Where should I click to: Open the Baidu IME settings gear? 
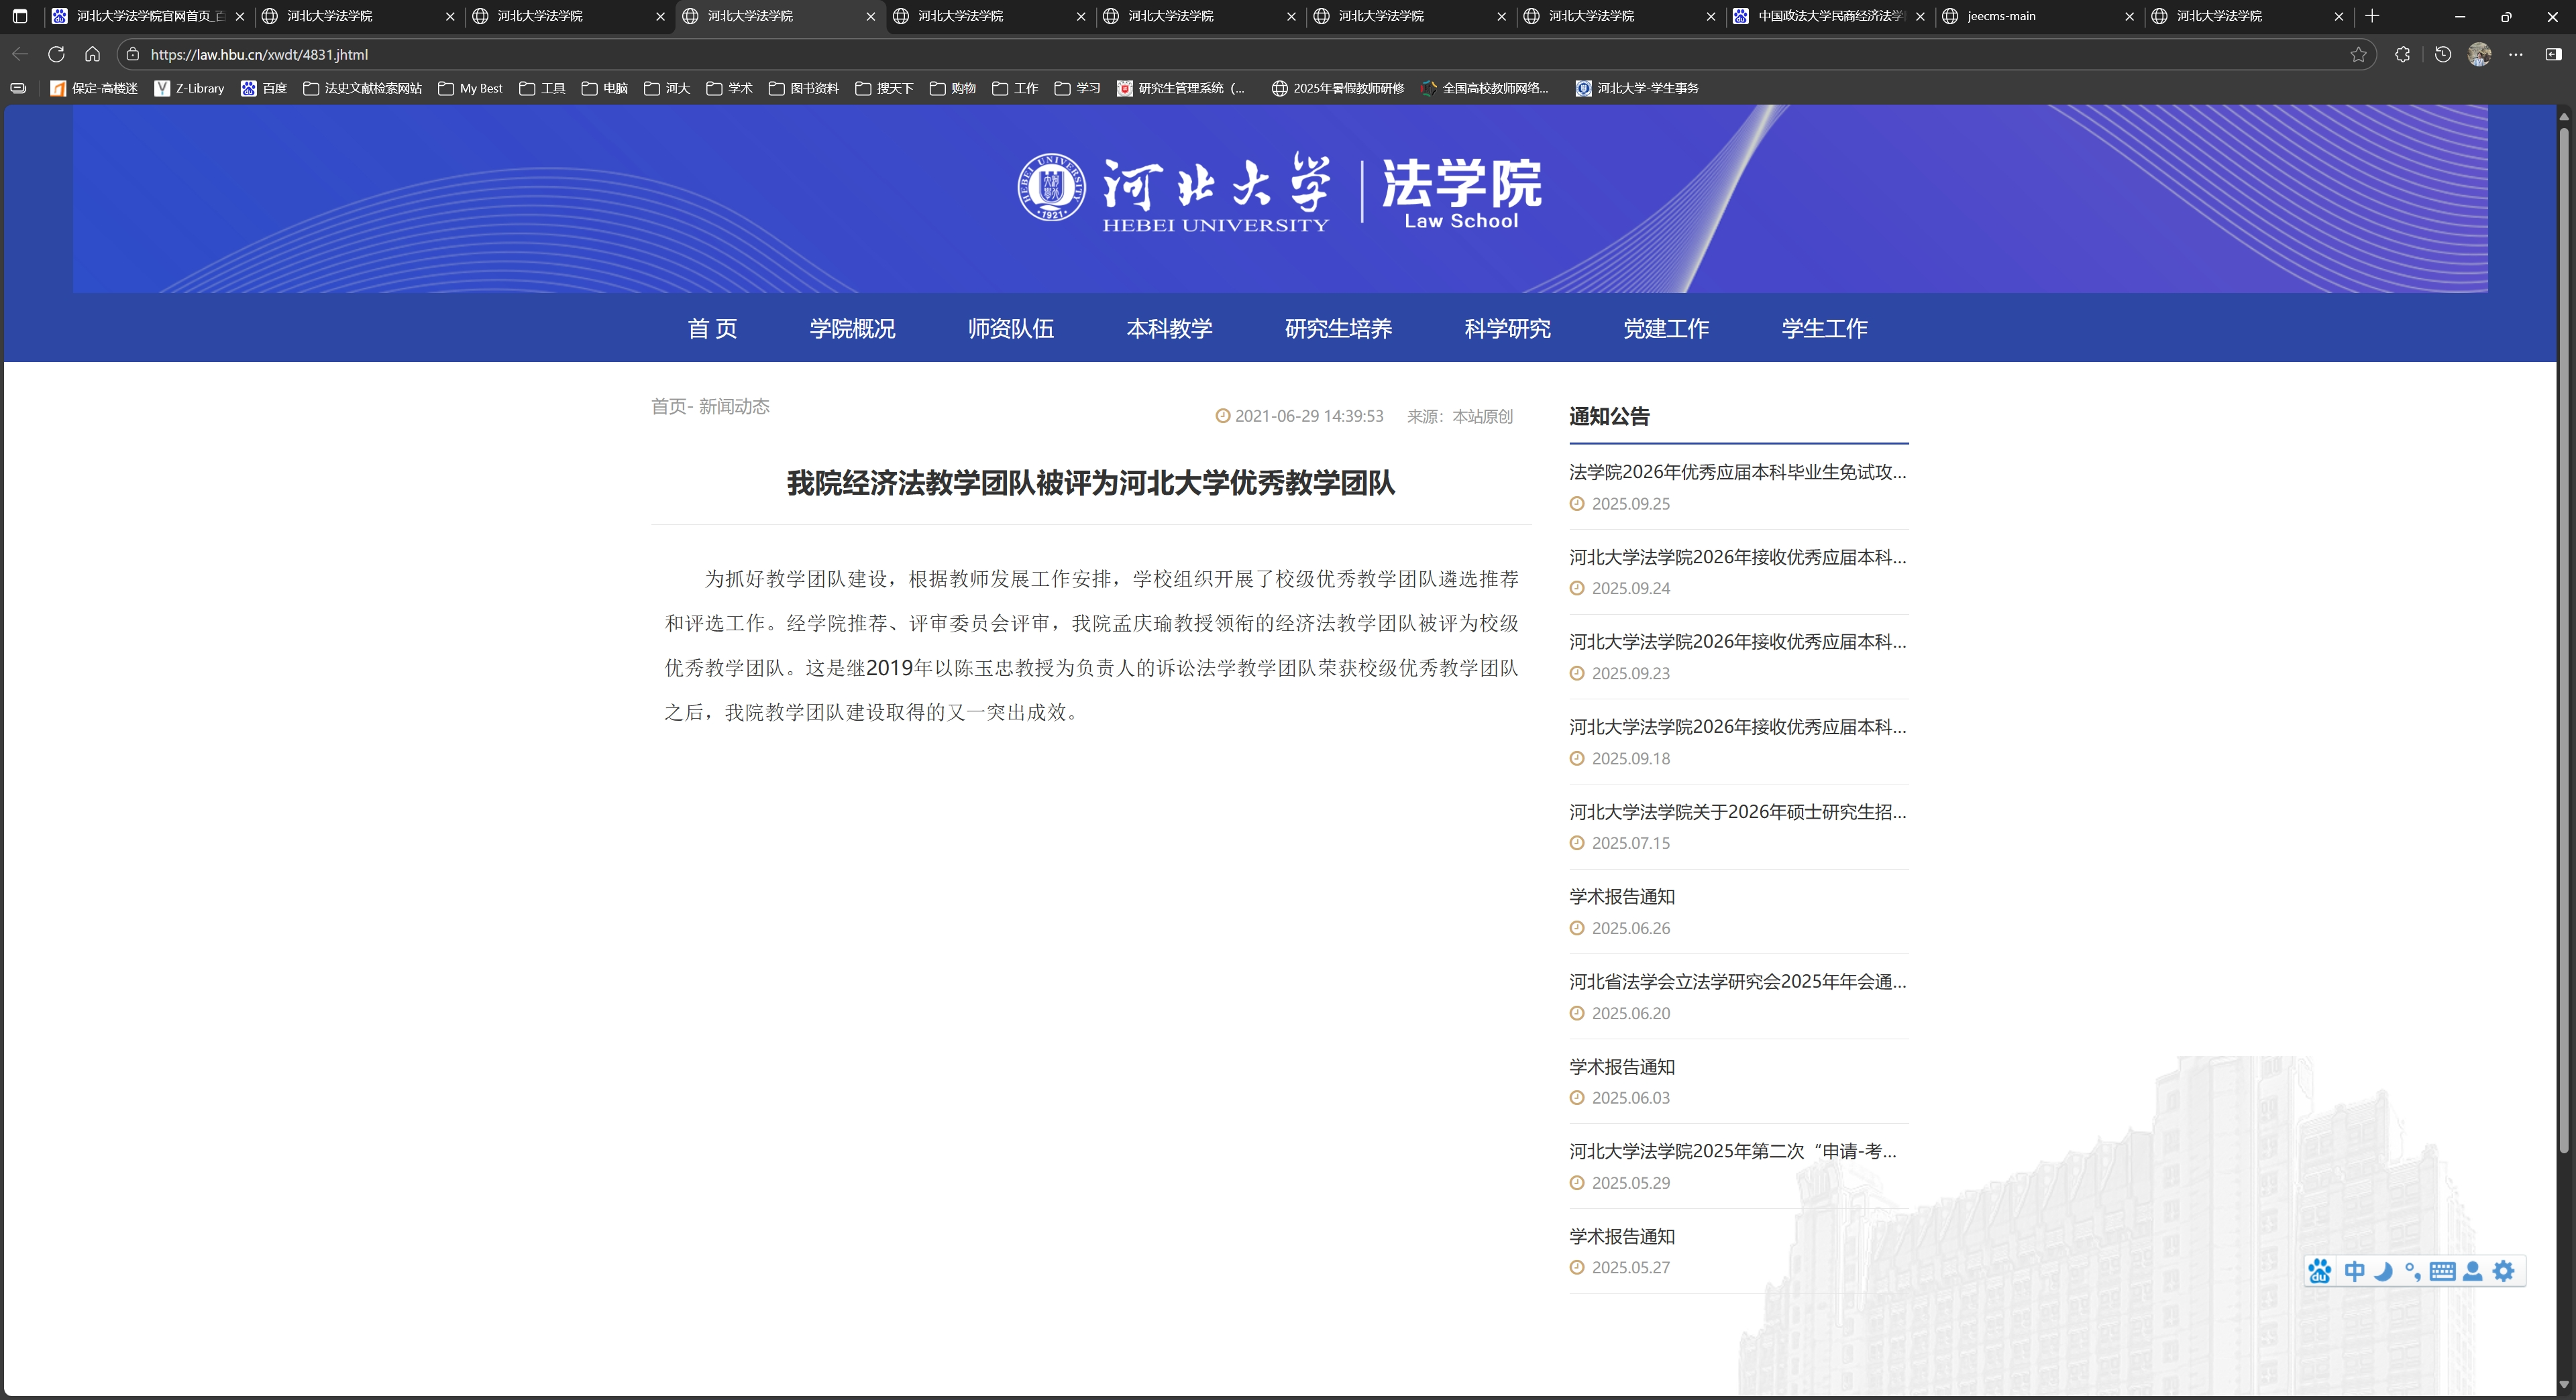tap(2503, 1271)
